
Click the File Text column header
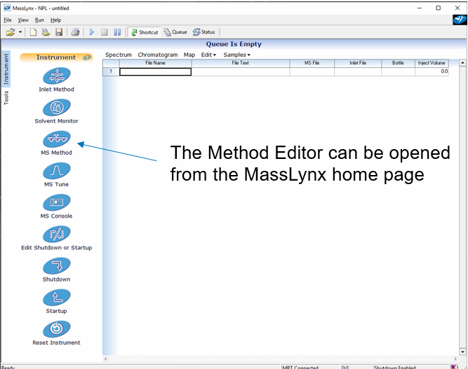[x=241, y=63]
